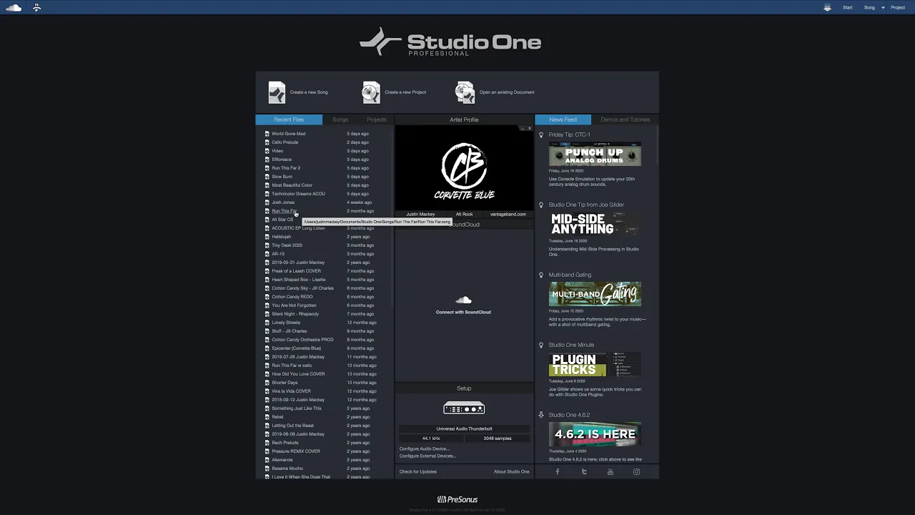The width and height of the screenshot is (915, 515).
Task: Switch to the News Feed tab
Action: coord(563,119)
